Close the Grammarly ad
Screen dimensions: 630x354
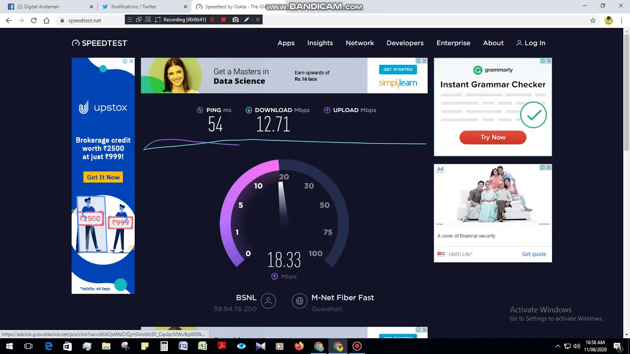click(x=549, y=61)
